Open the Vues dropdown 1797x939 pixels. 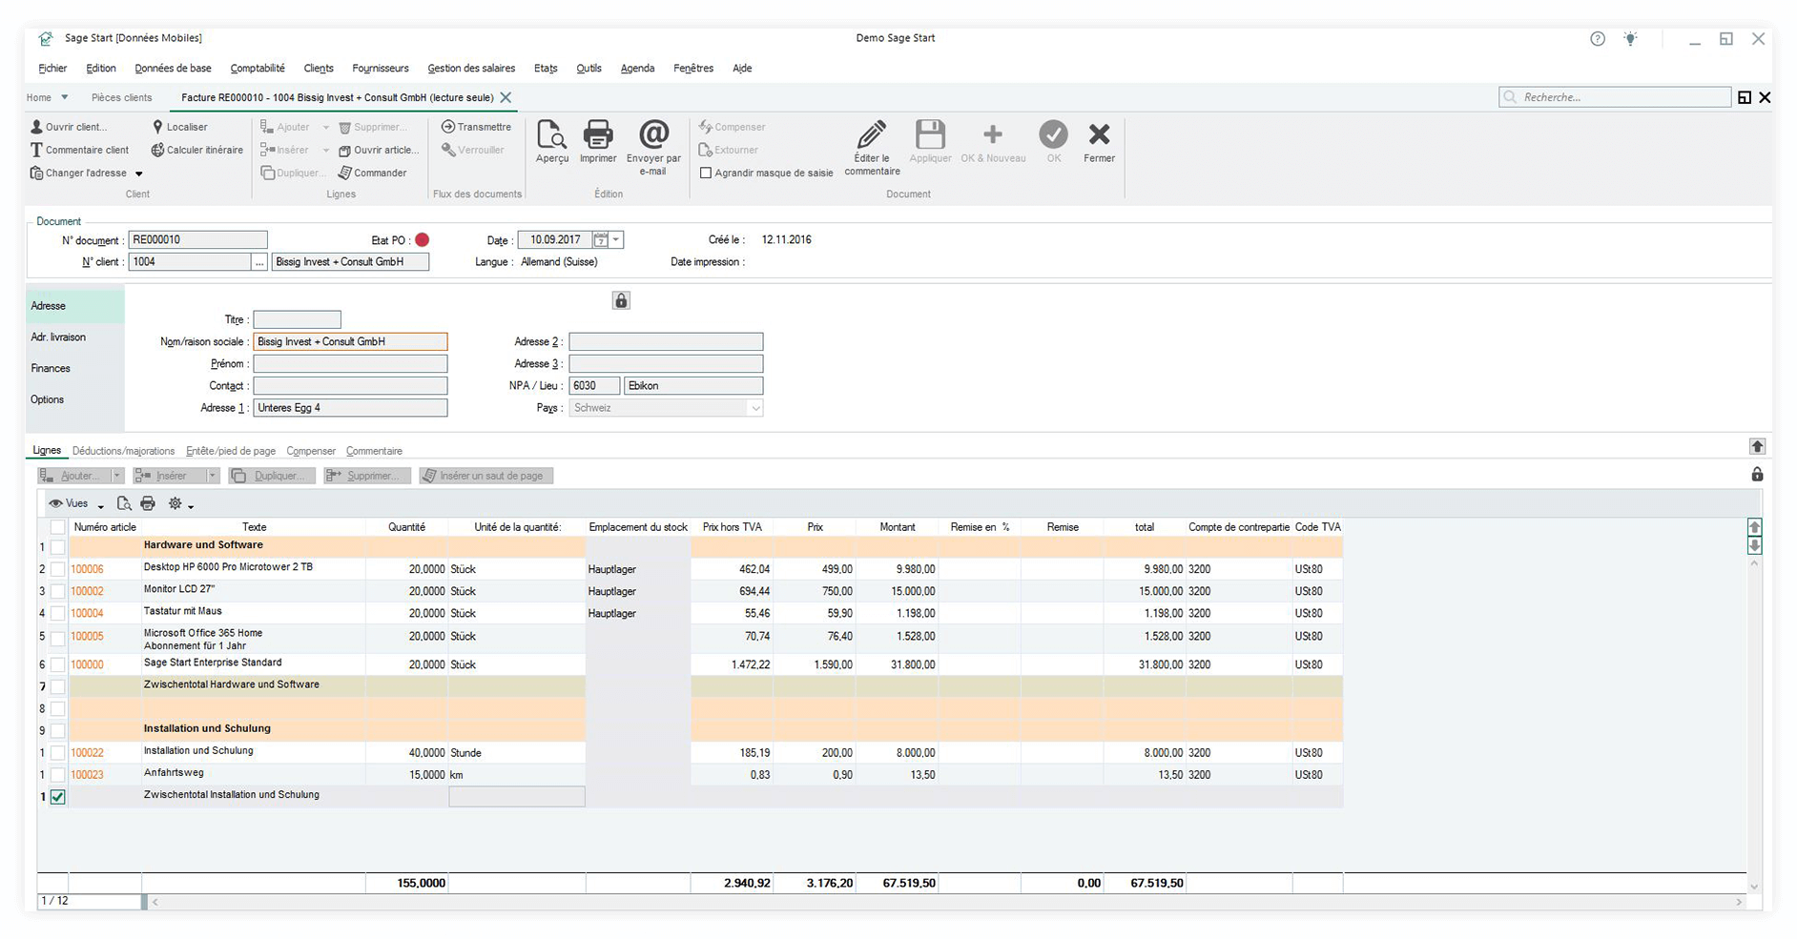point(76,503)
